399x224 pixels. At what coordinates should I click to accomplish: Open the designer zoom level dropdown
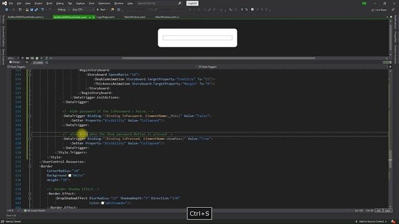click(x=13, y=58)
